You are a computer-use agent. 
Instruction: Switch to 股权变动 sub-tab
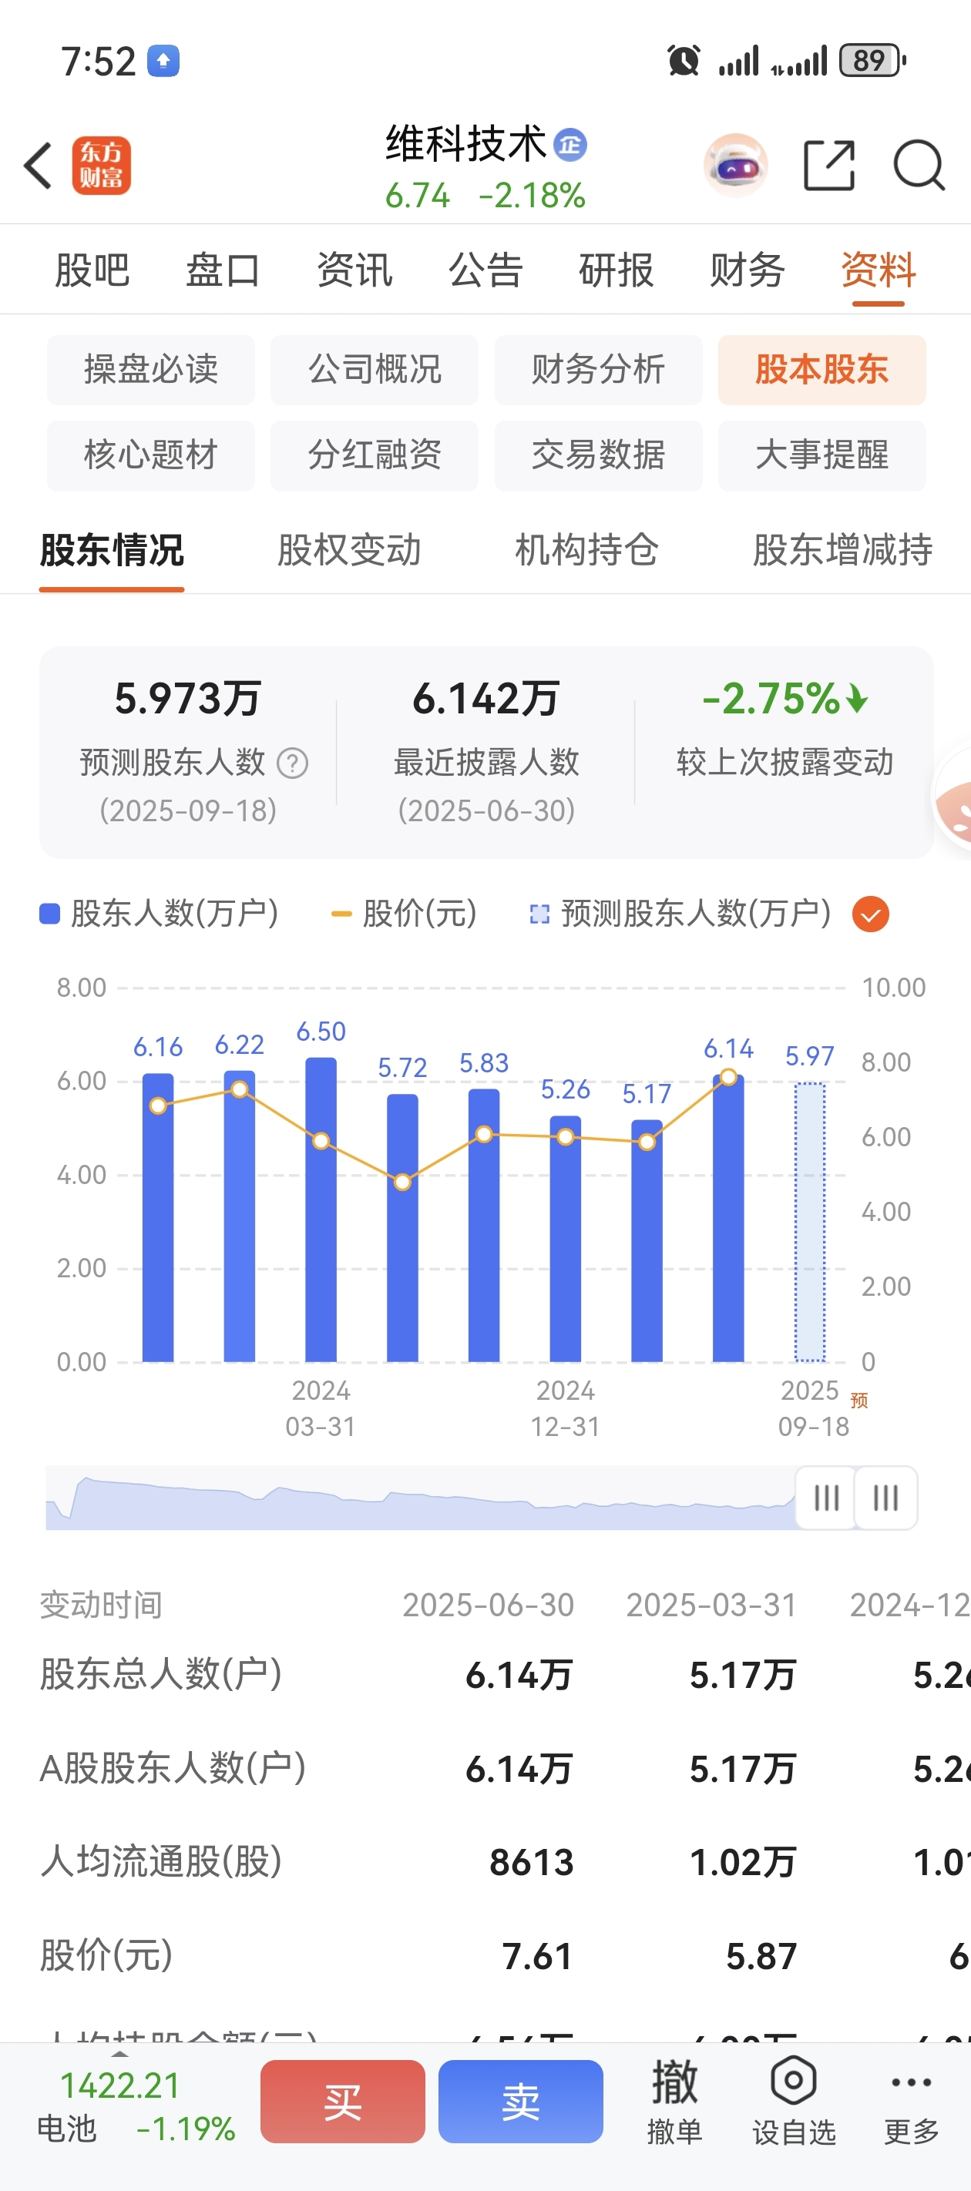click(x=349, y=550)
